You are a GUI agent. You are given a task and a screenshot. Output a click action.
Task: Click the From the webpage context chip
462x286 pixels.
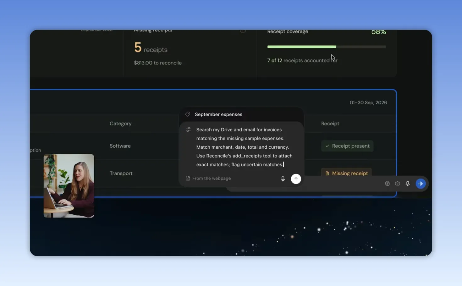pos(208,178)
